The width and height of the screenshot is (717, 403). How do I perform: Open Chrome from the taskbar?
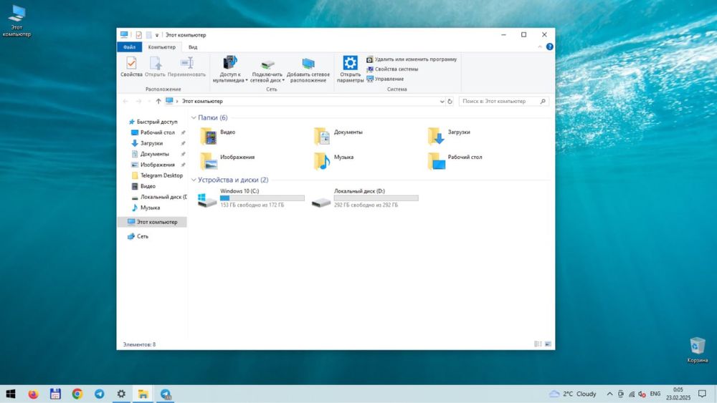point(77,394)
